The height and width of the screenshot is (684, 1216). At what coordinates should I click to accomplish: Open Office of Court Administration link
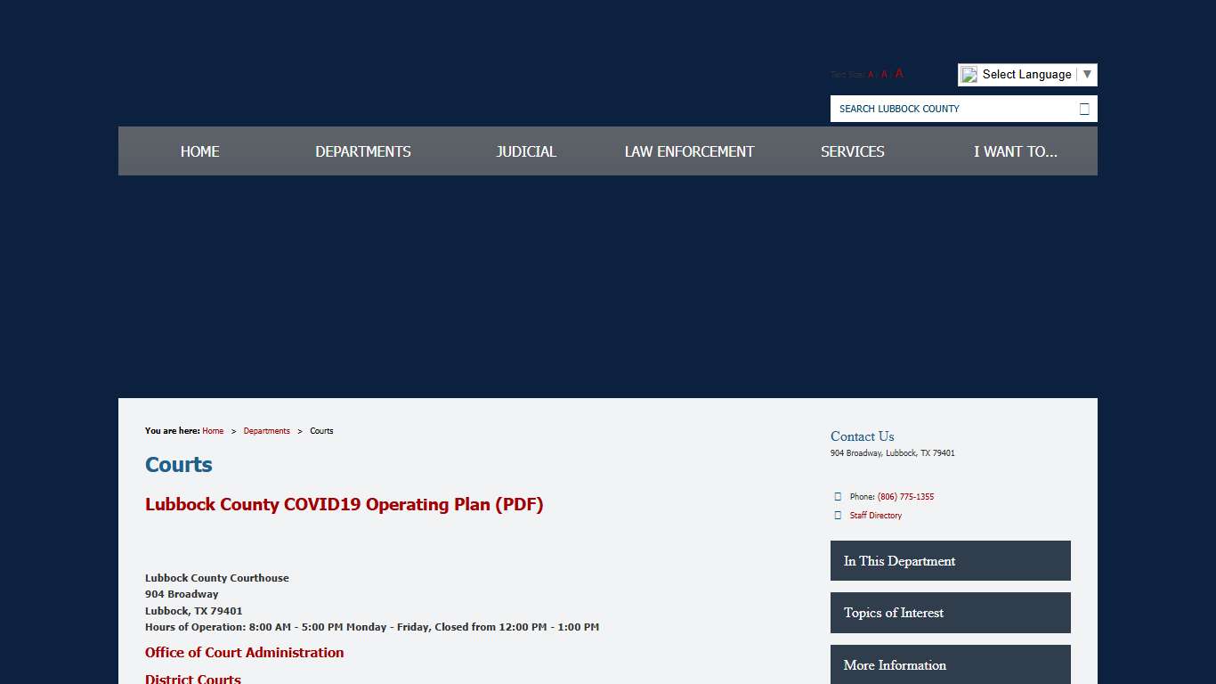244,653
